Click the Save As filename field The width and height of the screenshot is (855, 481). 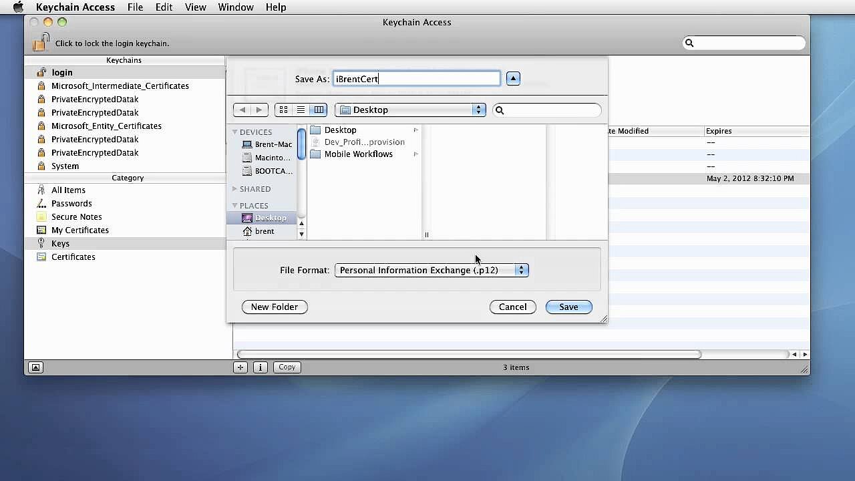(x=416, y=79)
